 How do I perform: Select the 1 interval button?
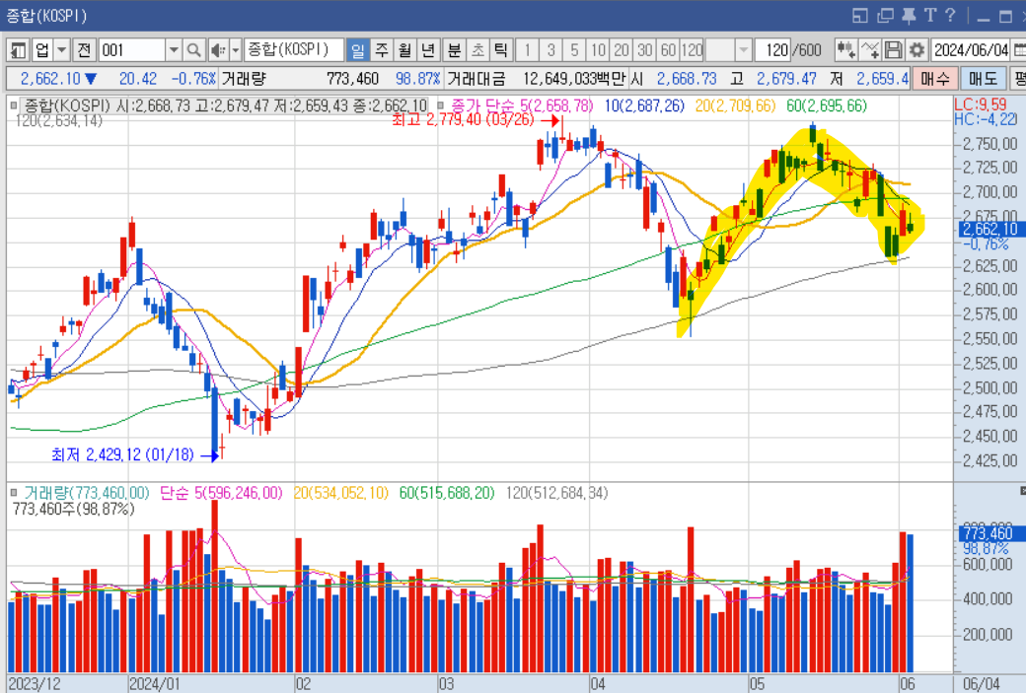click(528, 49)
